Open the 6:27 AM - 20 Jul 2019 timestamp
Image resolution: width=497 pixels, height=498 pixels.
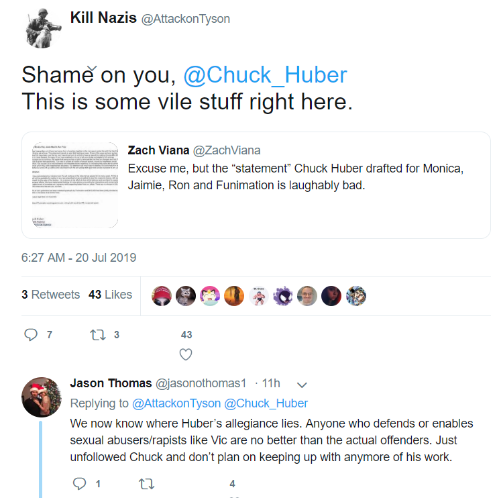78,258
